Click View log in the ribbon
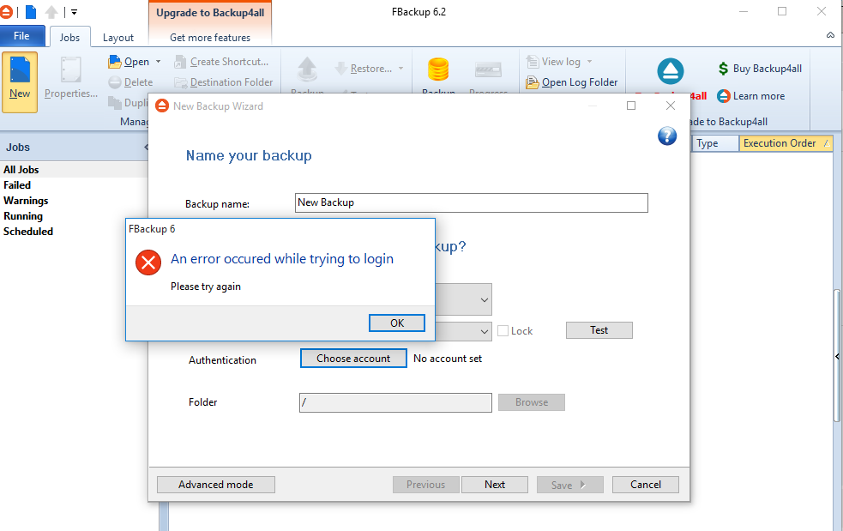The height and width of the screenshot is (531, 843). point(554,62)
